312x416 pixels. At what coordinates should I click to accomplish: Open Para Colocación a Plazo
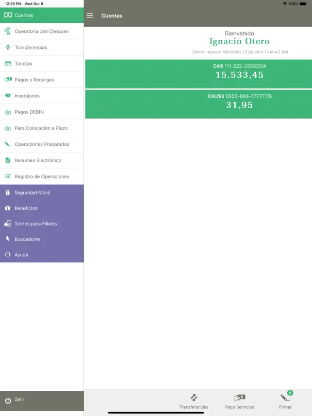click(41, 128)
